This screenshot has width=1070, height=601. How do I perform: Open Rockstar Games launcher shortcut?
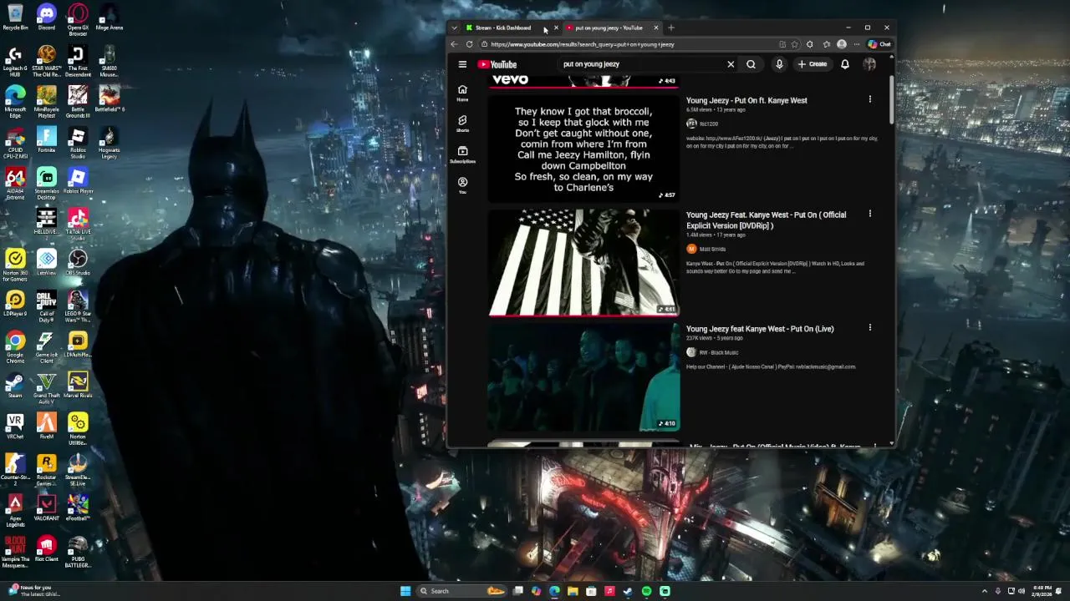point(47,469)
